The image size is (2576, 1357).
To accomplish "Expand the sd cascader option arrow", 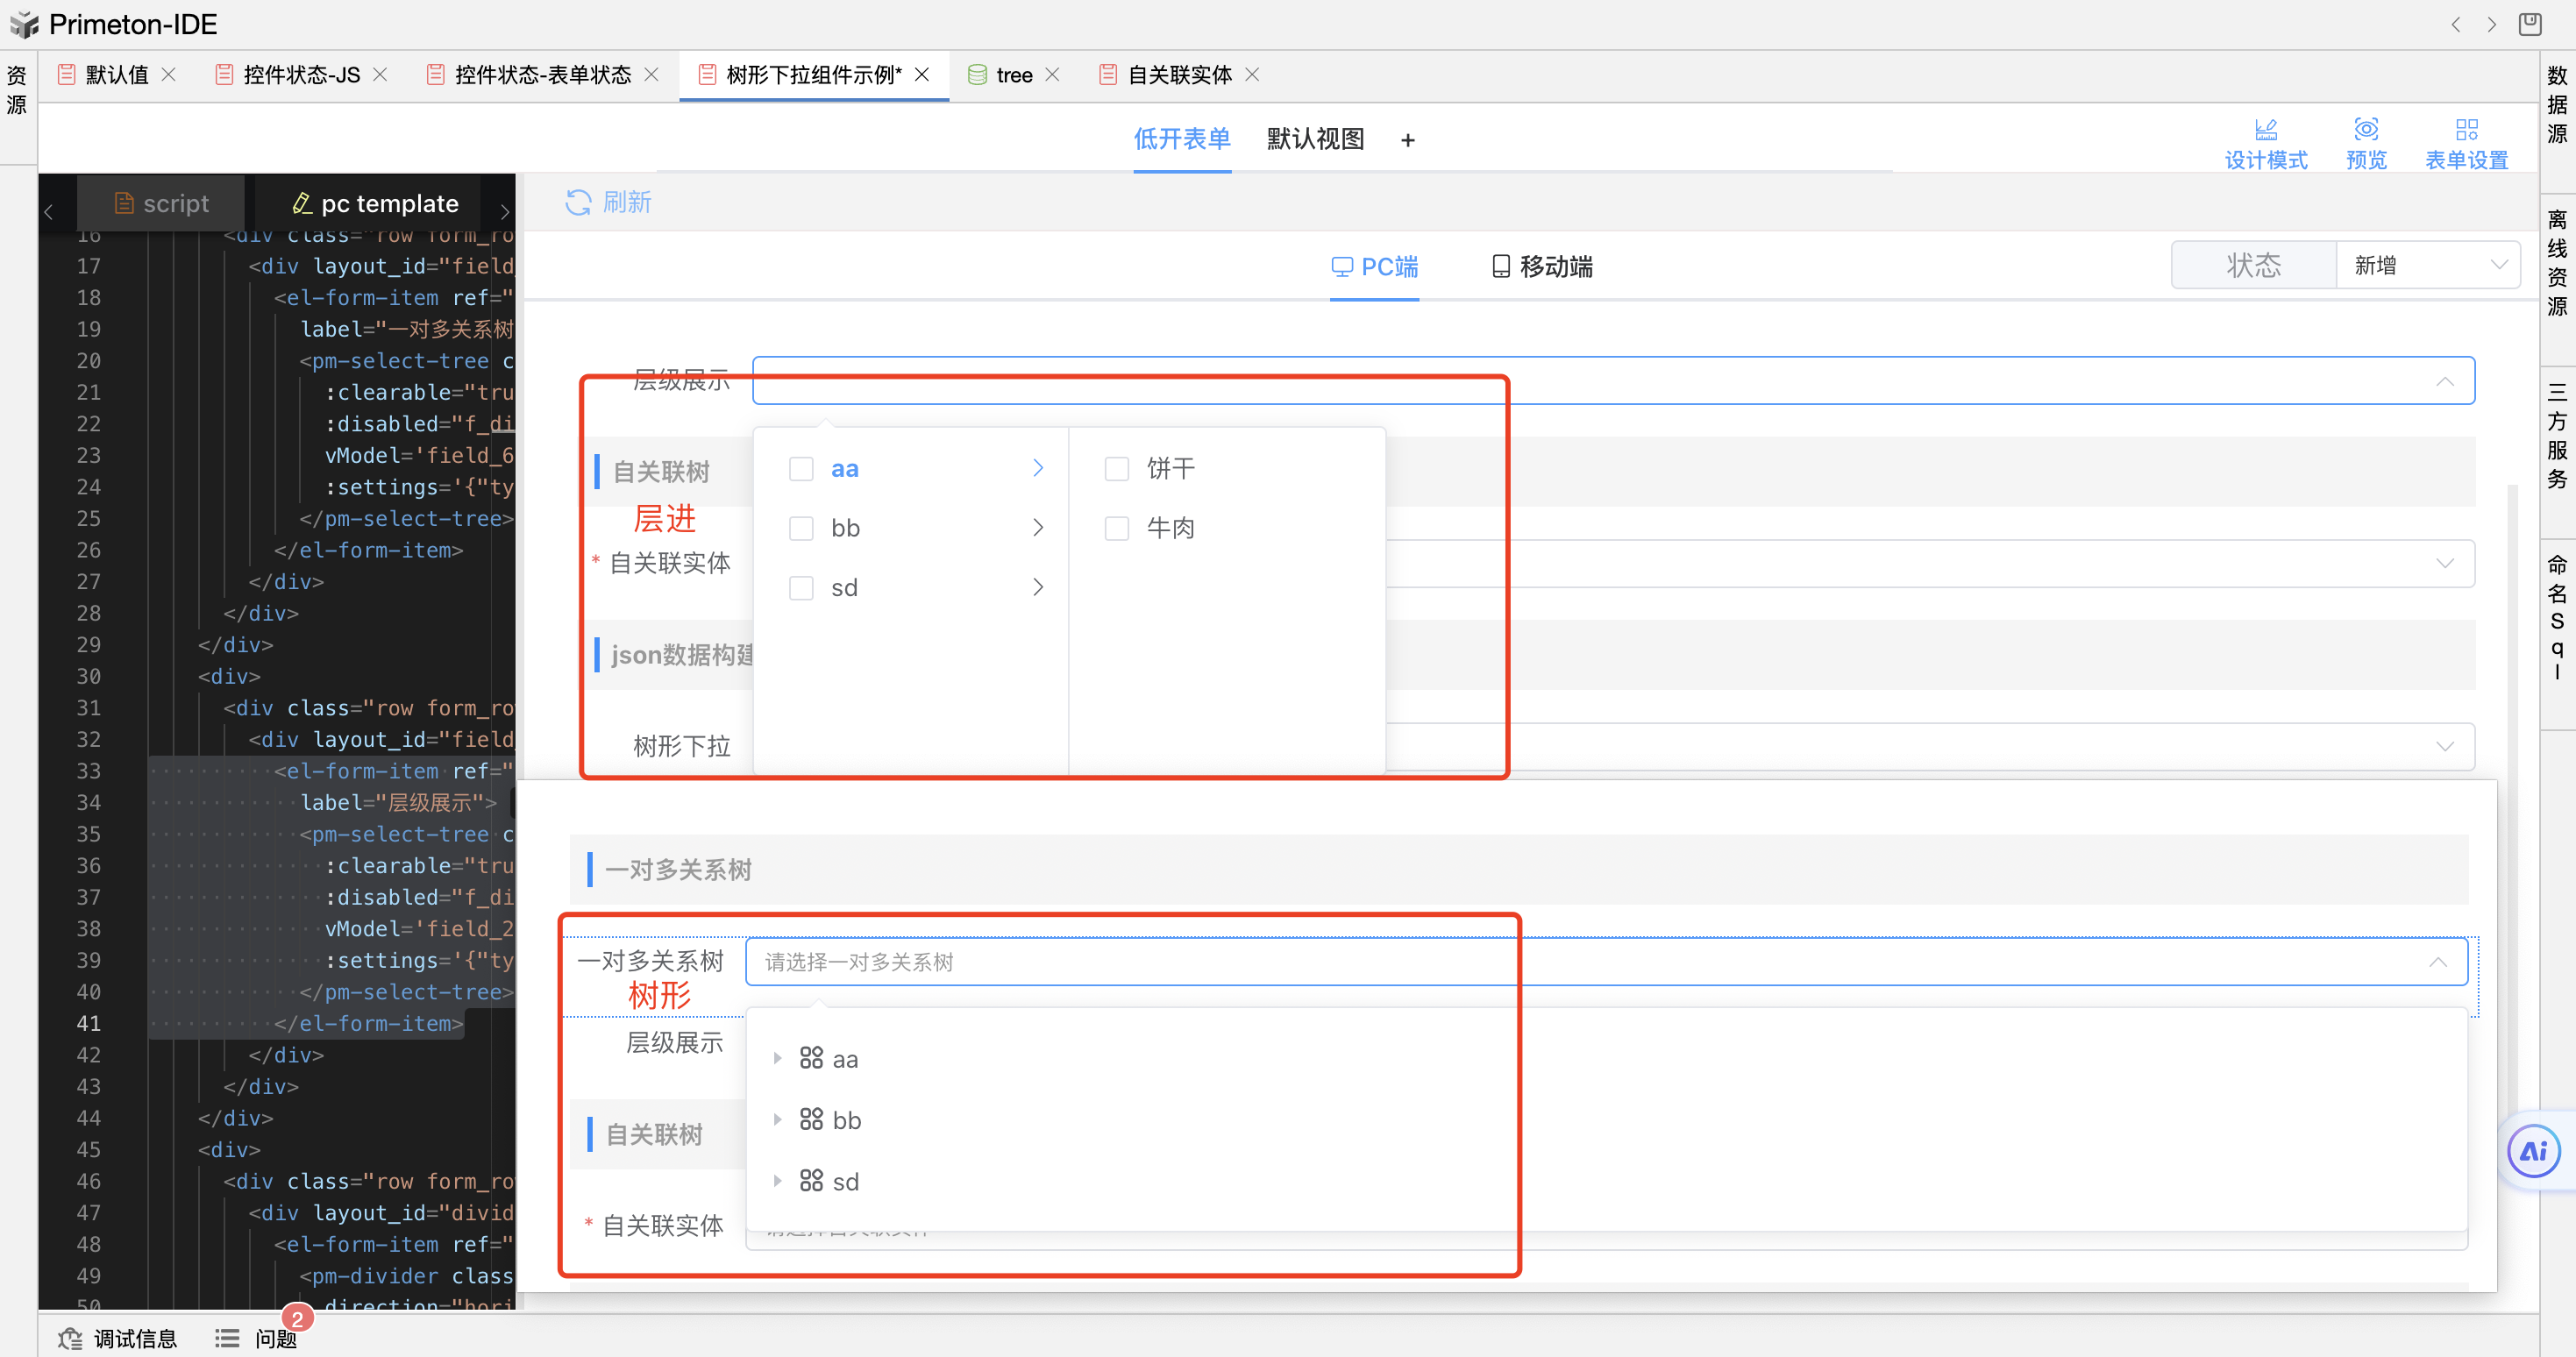I will point(1038,588).
